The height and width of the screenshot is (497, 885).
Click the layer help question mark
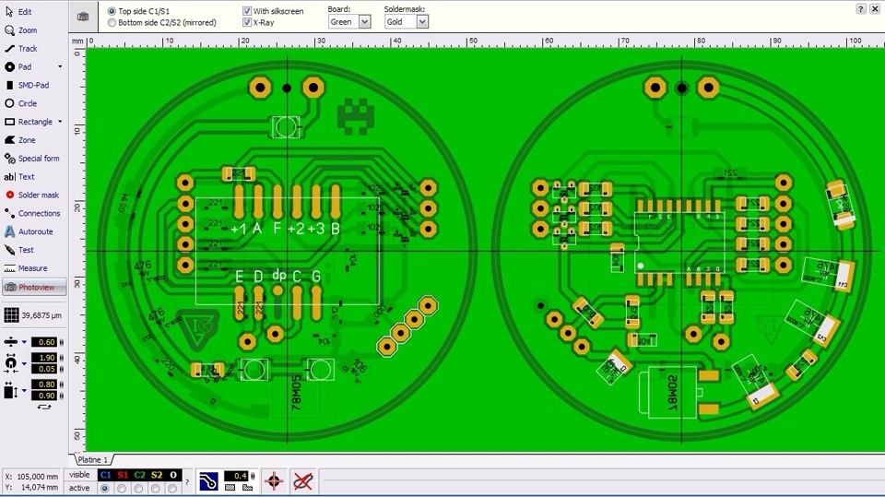point(187,481)
